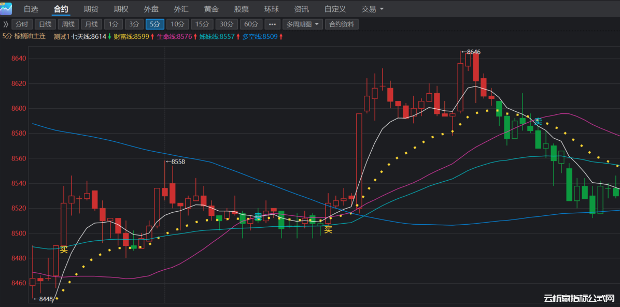This screenshot has width=620, height=307.
Task: Open the 股票 tab
Action: coord(241,9)
